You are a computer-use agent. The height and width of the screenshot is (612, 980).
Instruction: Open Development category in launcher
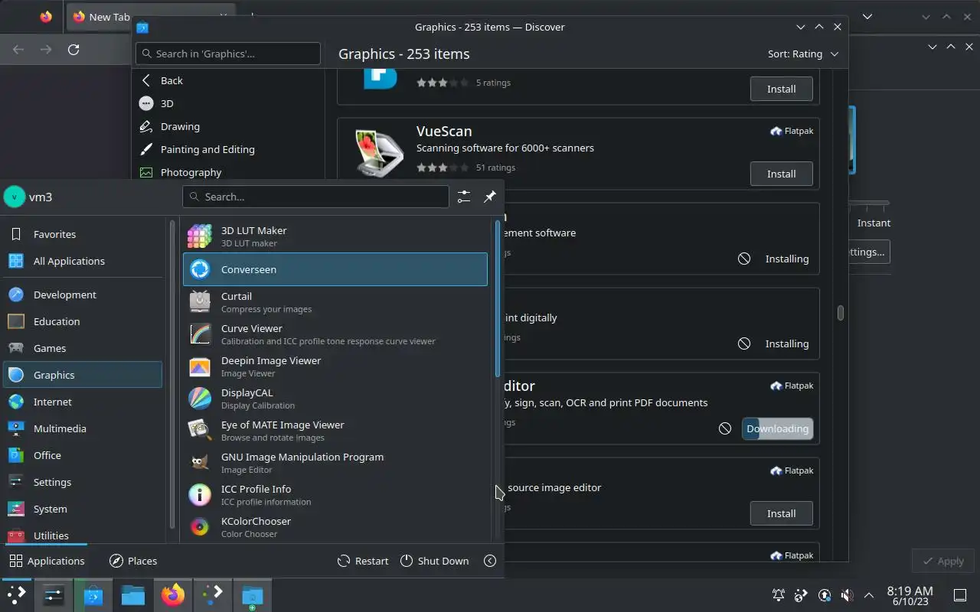click(x=83, y=295)
